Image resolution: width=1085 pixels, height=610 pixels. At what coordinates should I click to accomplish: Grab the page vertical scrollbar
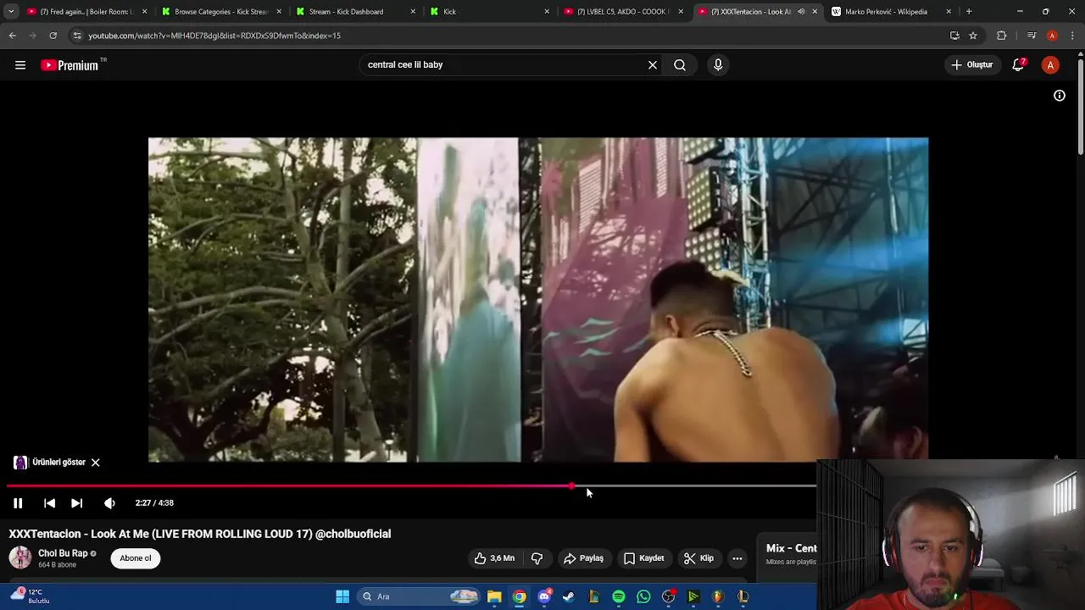click(x=1080, y=106)
